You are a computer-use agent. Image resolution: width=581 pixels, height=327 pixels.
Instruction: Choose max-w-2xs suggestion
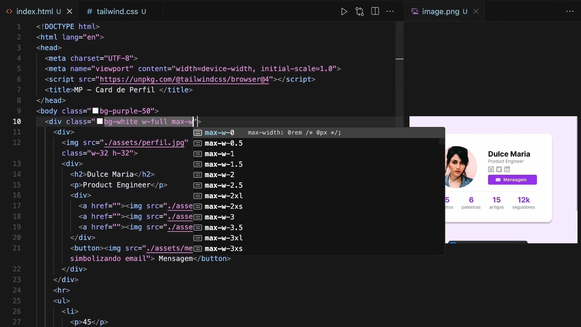(319, 206)
